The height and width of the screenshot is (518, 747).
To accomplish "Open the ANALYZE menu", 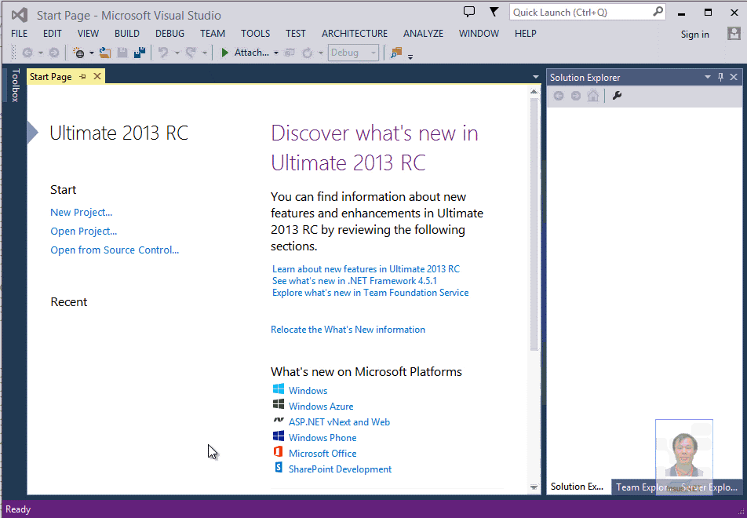I will point(424,34).
